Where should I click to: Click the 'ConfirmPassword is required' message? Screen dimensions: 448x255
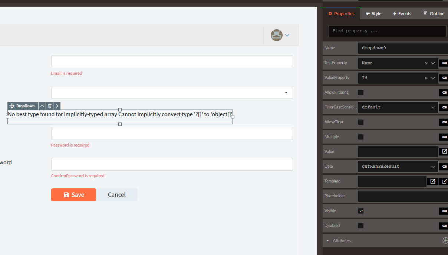78,176
